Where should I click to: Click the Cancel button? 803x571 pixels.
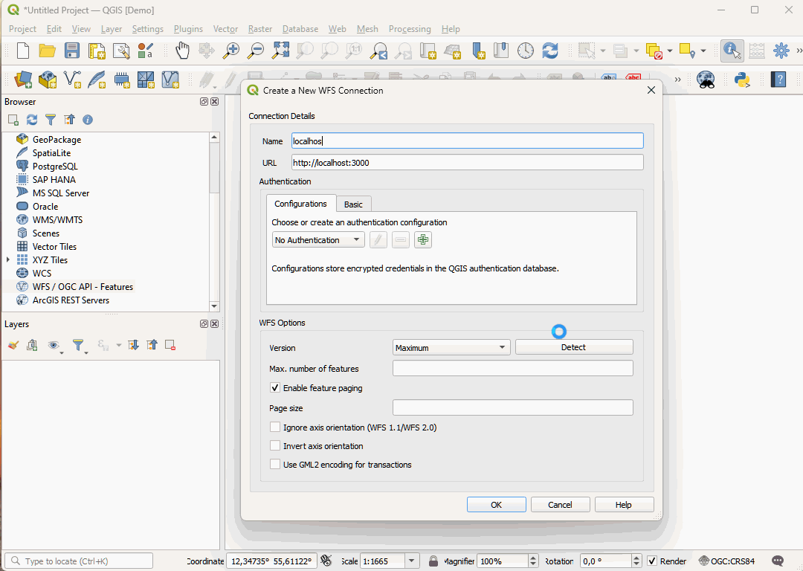(560, 504)
